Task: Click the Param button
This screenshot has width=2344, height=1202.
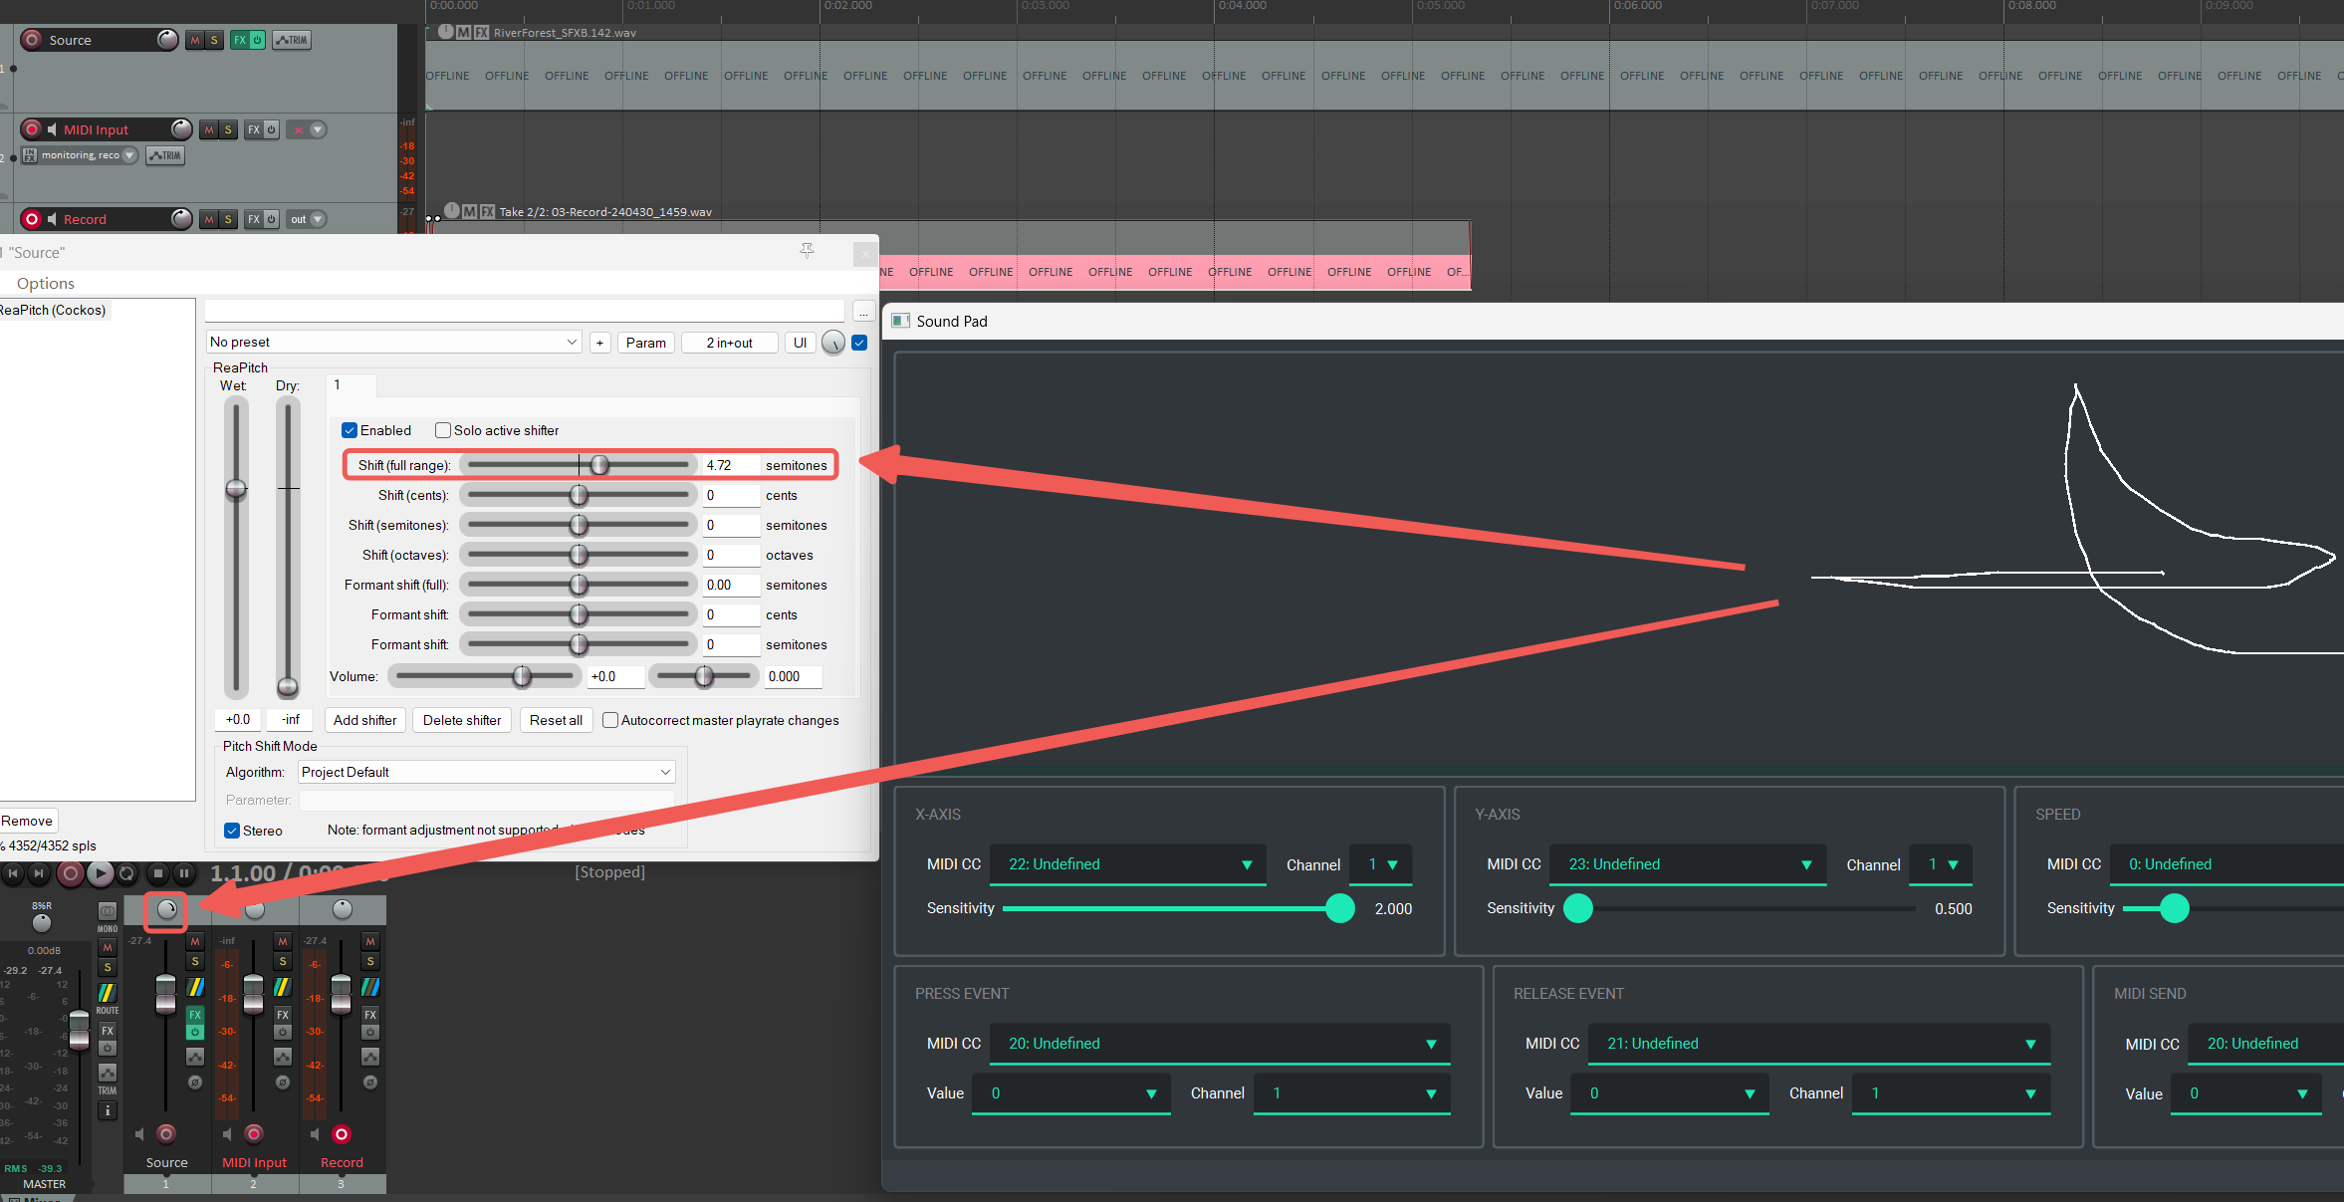Action: coord(646,343)
